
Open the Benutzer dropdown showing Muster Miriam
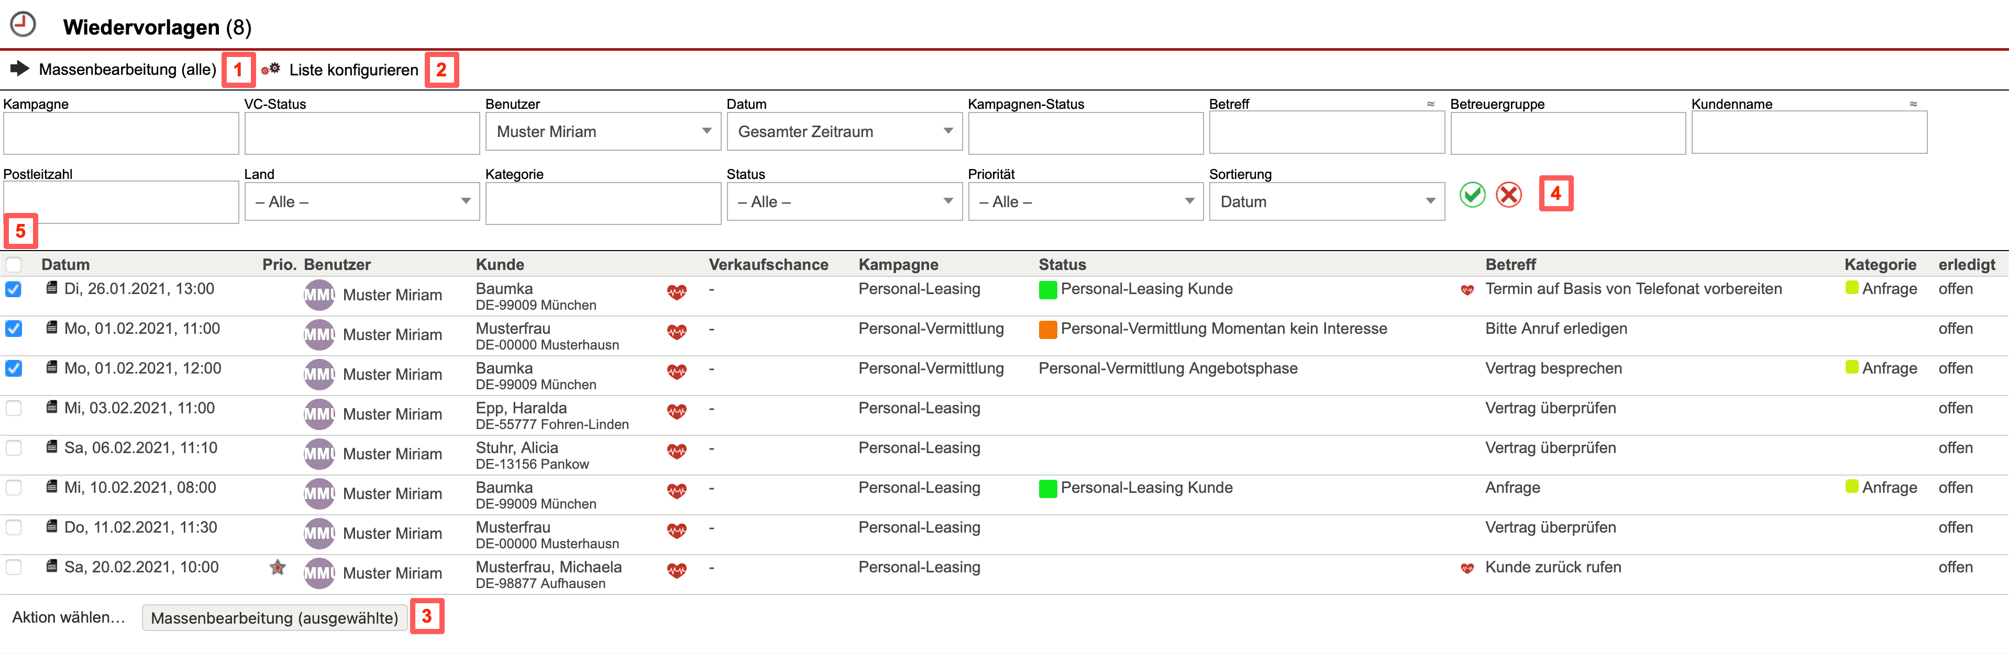pos(603,132)
